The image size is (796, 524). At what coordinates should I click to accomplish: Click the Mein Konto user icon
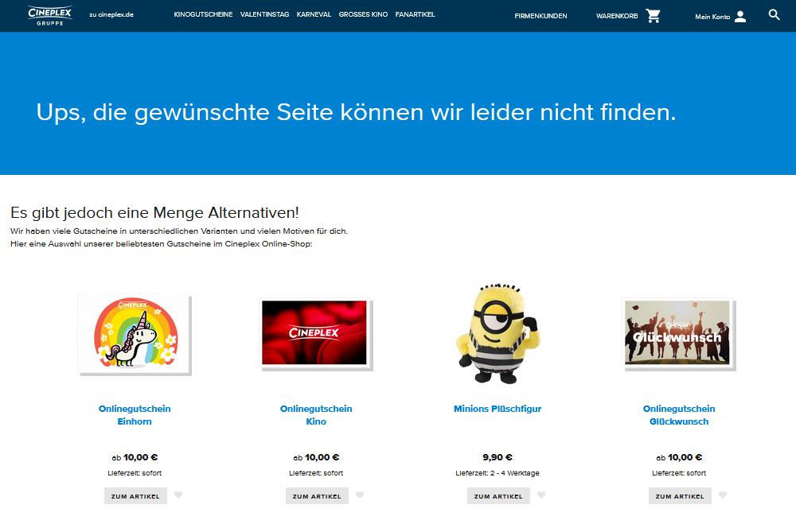740,16
